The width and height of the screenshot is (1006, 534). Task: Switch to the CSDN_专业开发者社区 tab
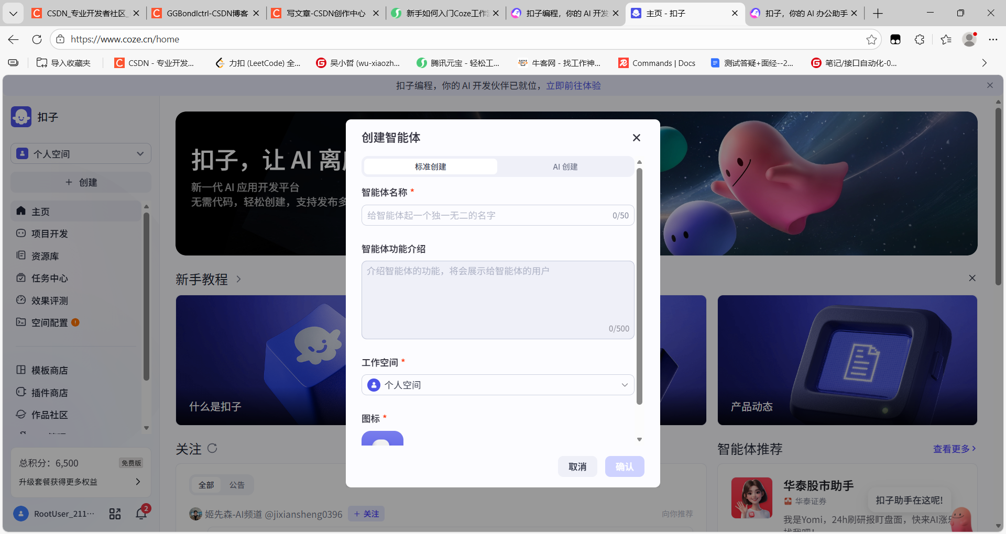tap(86, 13)
